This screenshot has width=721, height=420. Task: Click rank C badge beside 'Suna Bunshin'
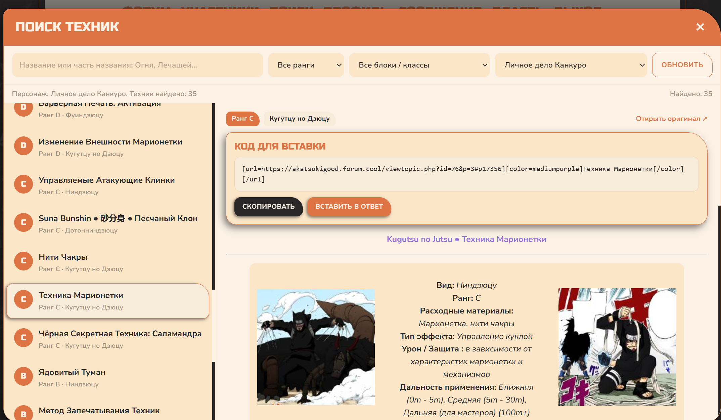point(24,222)
